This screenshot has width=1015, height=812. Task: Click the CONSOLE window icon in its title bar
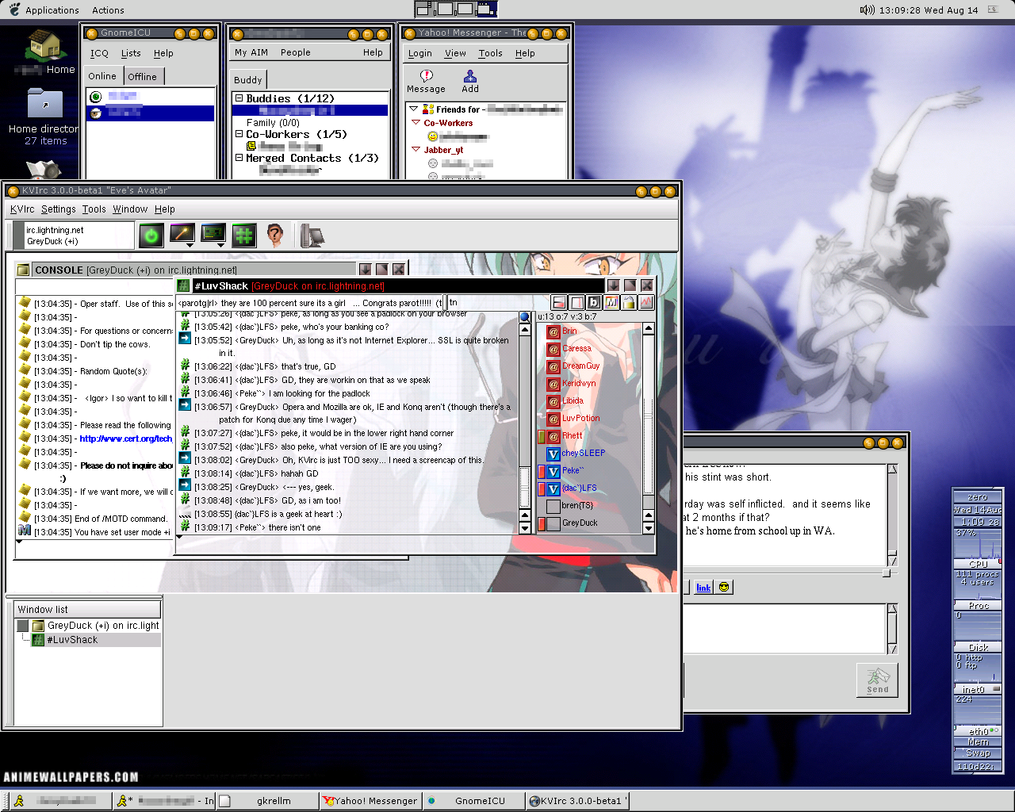coord(23,270)
